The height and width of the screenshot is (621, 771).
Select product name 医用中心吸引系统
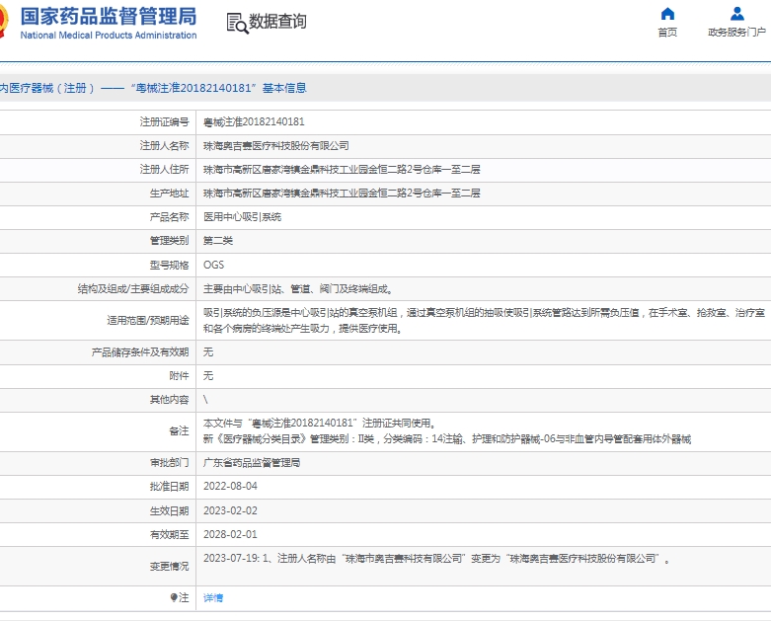coord(242,217)
